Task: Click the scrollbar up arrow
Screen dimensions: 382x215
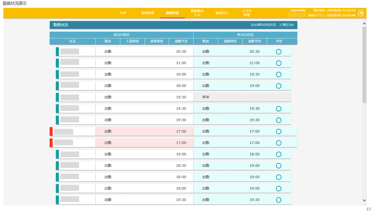Action: pyautogui.click(x=364, y=23)
